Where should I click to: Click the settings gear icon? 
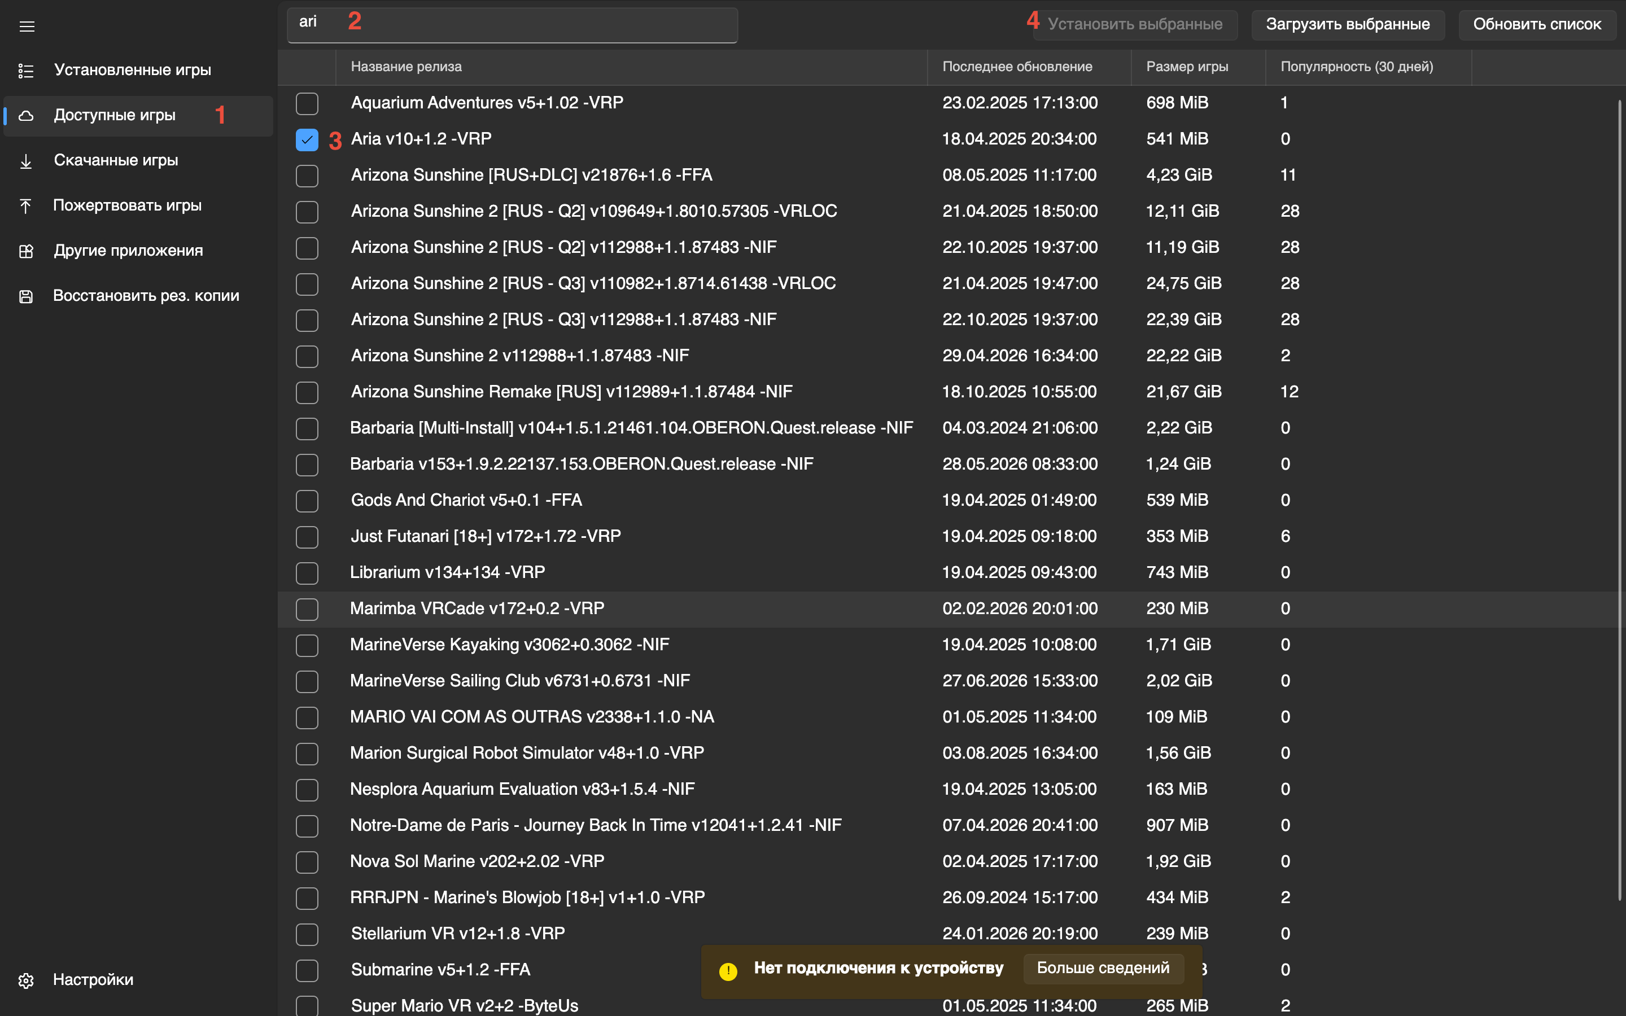tap(26, 980)
